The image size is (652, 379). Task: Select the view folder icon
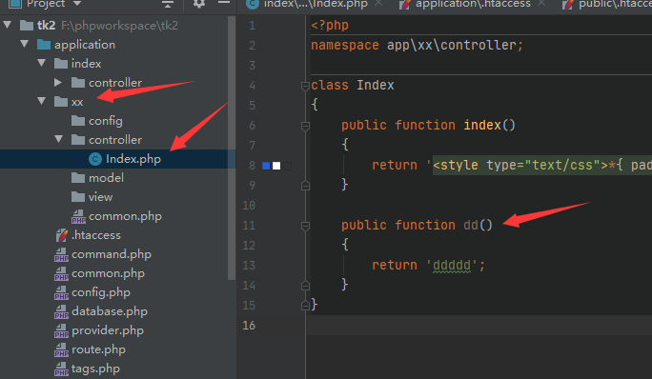click(78, 196)
